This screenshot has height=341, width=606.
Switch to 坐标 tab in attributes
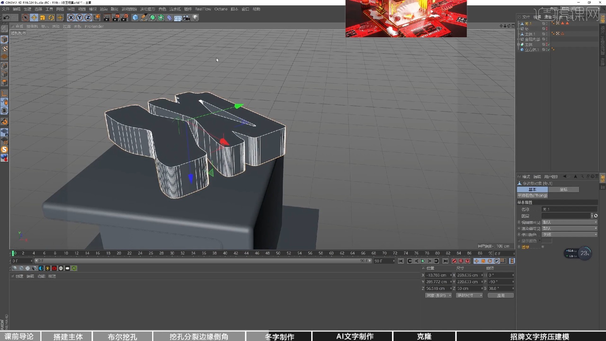point(563,189)
